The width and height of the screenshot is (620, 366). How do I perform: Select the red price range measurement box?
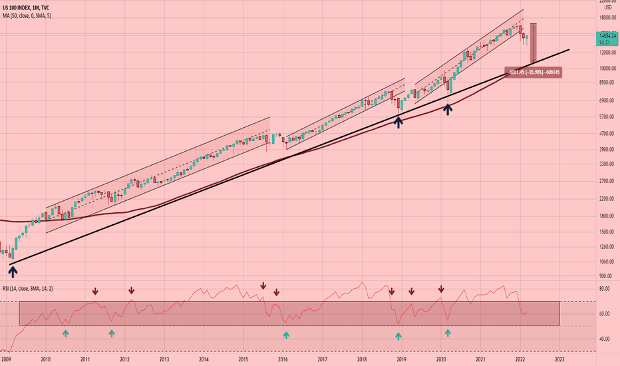[x=533, y=43]
